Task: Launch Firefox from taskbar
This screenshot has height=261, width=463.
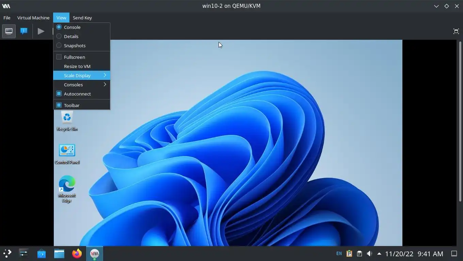Action: click(77, 253)
